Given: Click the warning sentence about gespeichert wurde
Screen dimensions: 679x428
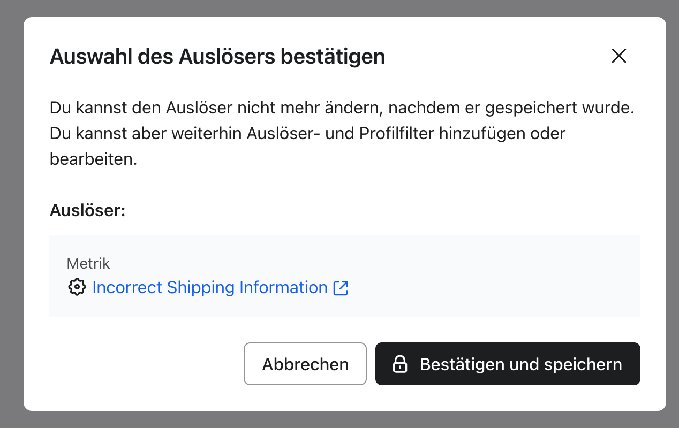Looking at the screenshot, I should tap(342, 108).
